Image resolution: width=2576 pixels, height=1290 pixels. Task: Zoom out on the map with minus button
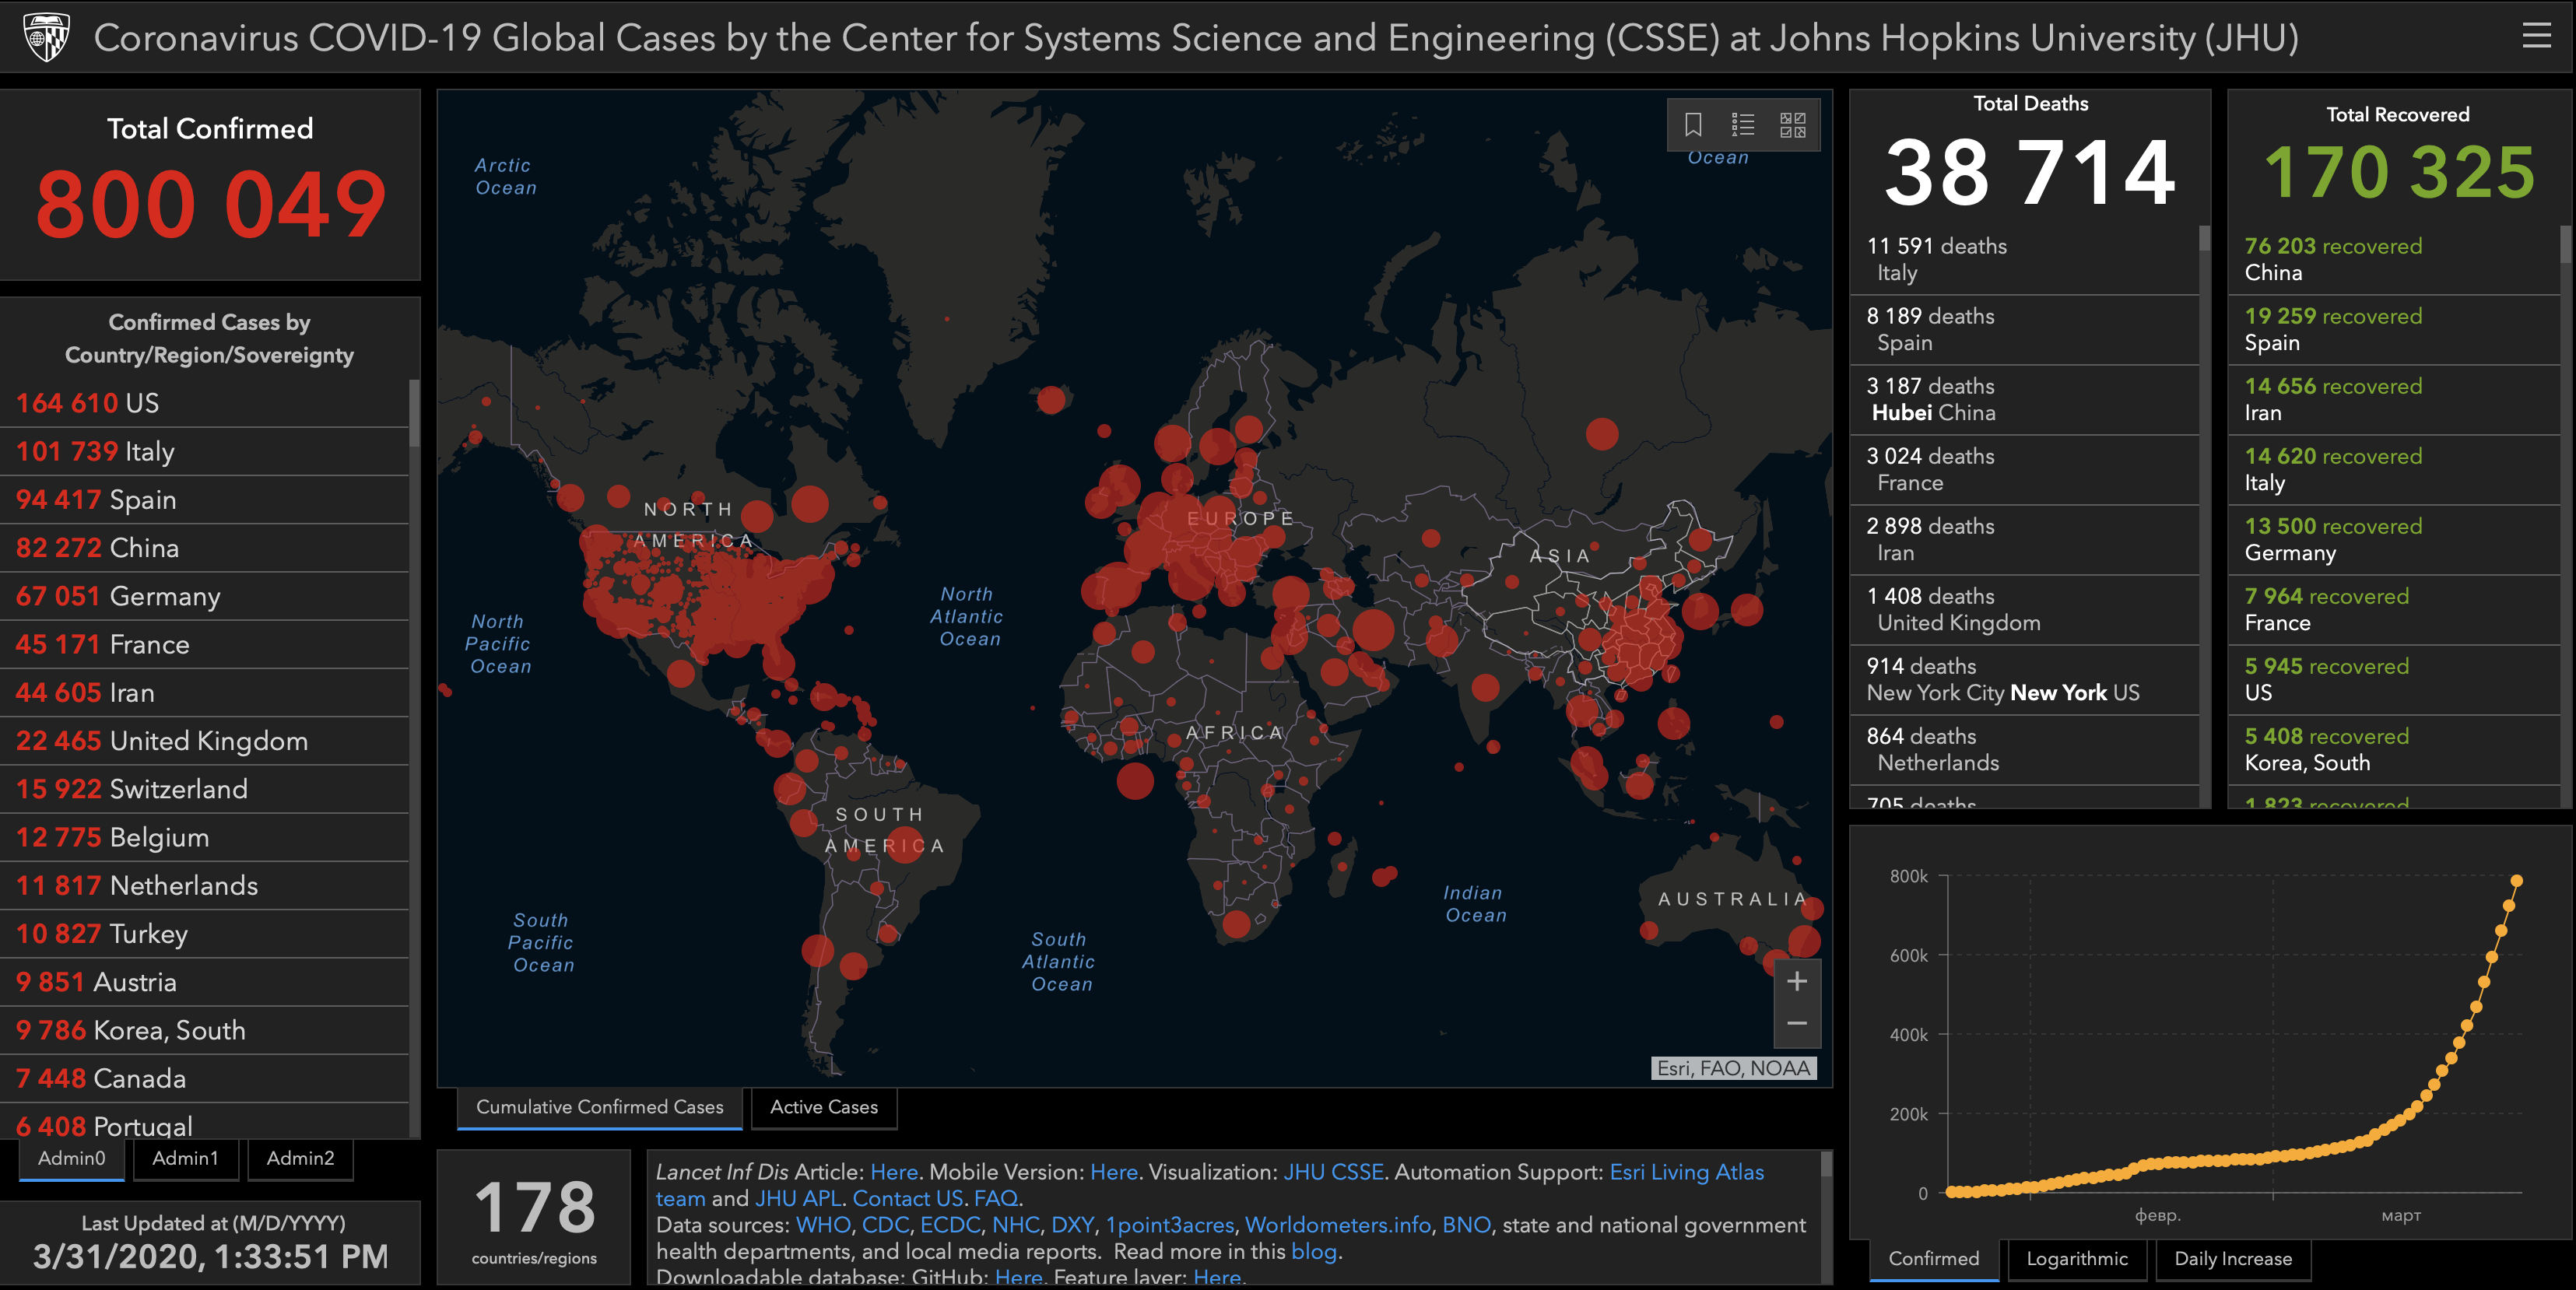tap(1797, 1024)
